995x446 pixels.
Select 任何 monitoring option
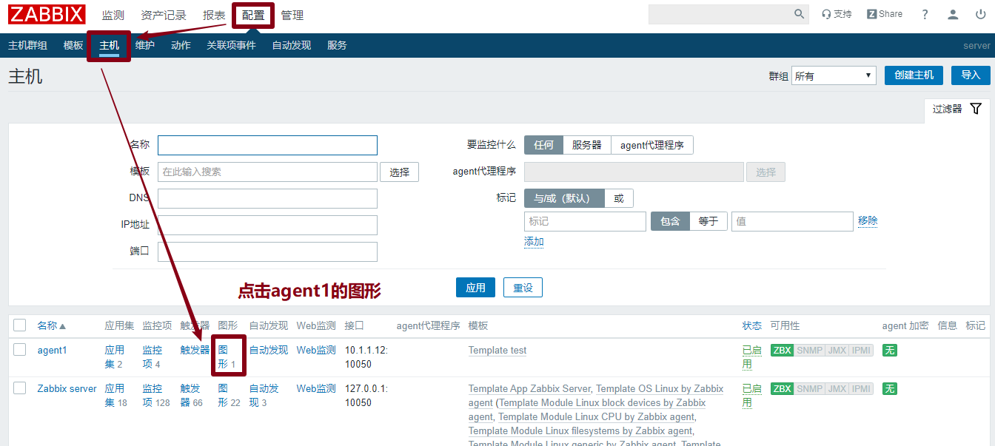pos(543,145)
